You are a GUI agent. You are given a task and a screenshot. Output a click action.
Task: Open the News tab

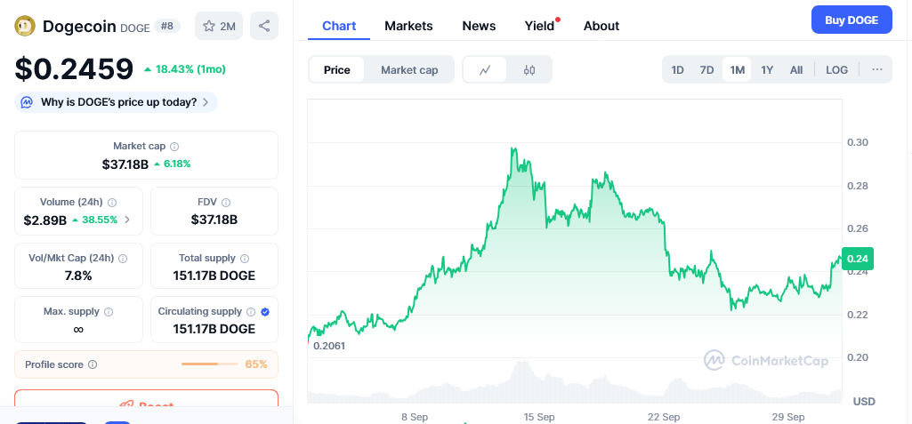(479, 26)
